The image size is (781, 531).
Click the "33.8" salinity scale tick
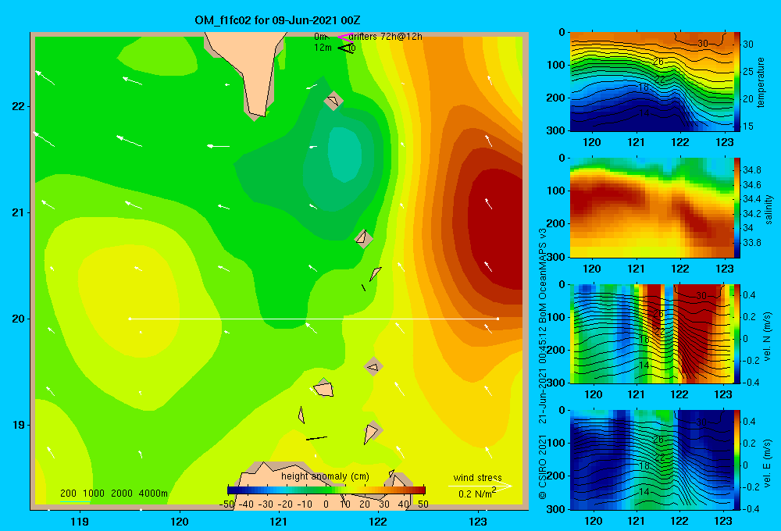751,243
